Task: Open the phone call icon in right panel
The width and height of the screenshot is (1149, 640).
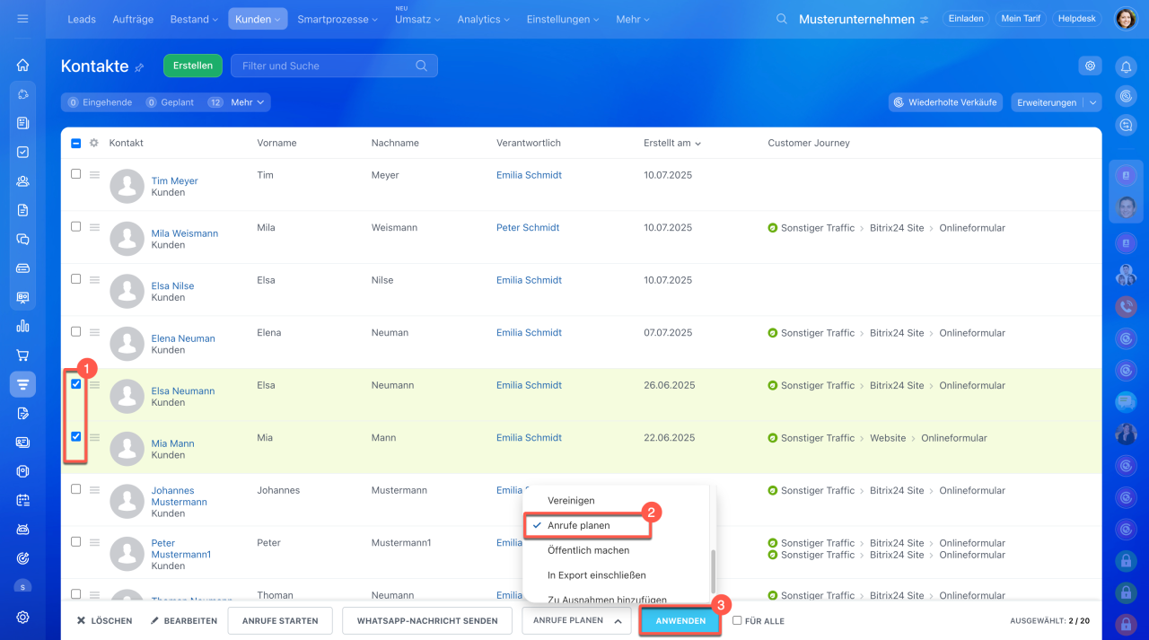Action: tap(1126, 307)
